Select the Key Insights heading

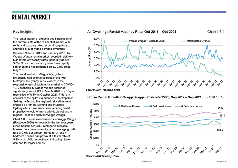click(23, 32)
